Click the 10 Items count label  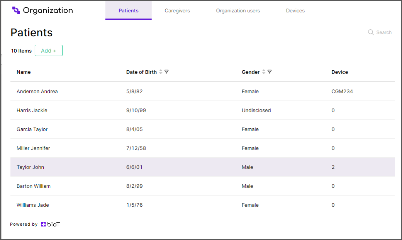click(21, 51)
